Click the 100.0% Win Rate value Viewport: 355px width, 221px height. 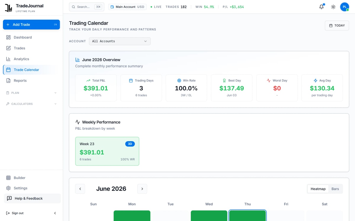click(186, 88)
